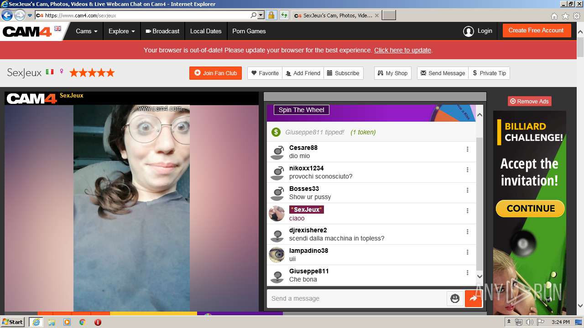
Task: Click the browser forward button
Action: (x=20, y=15)
